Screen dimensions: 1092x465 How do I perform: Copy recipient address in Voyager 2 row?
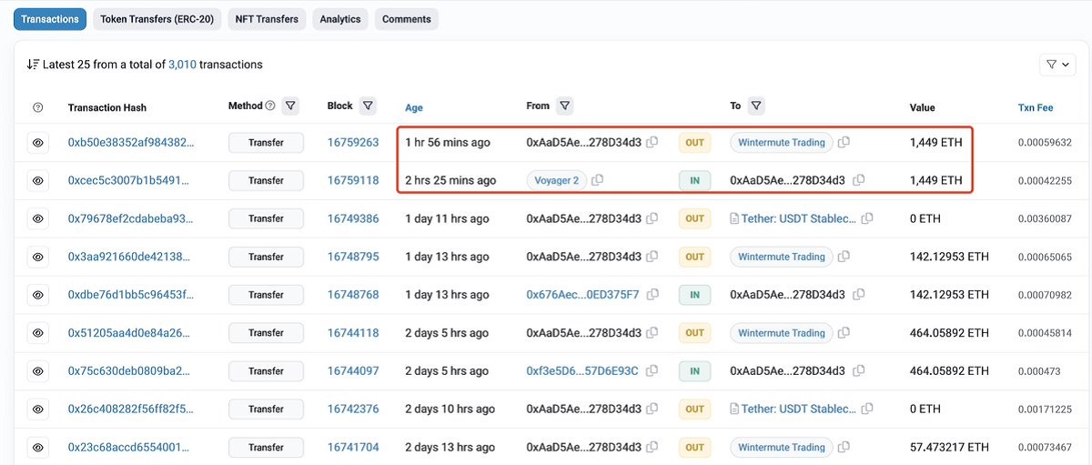[x=859, y=181]
